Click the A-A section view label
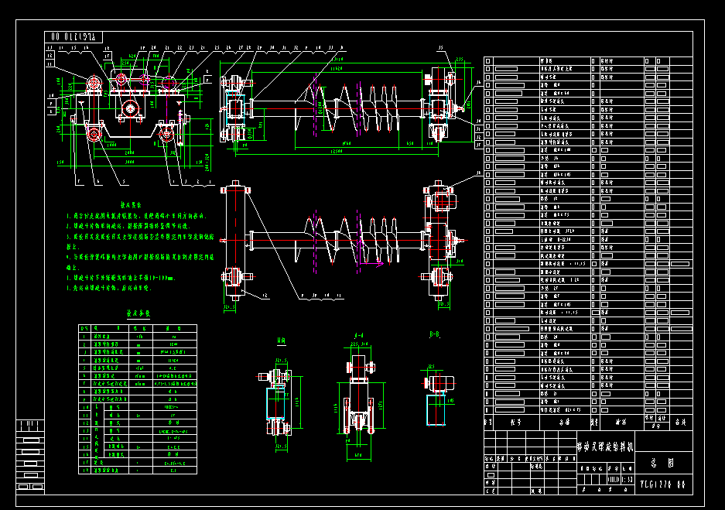Viewport: 725px width, 510px height. (359, 335)
